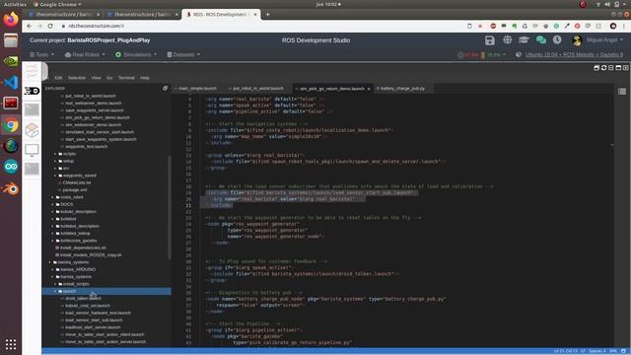This screenshot has width=631, height=355.
Task: Close the sim_pick_go_return_demo.launch tab
Action: tap(369, 89)
